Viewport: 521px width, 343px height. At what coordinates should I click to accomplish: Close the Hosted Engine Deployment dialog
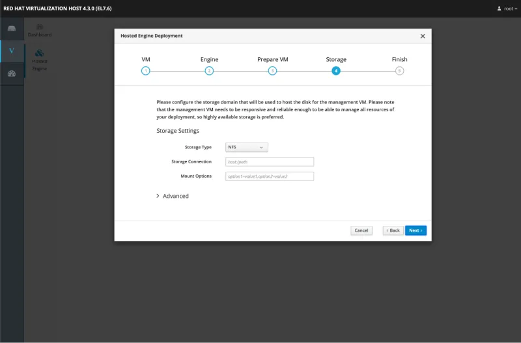pos(422,36)
